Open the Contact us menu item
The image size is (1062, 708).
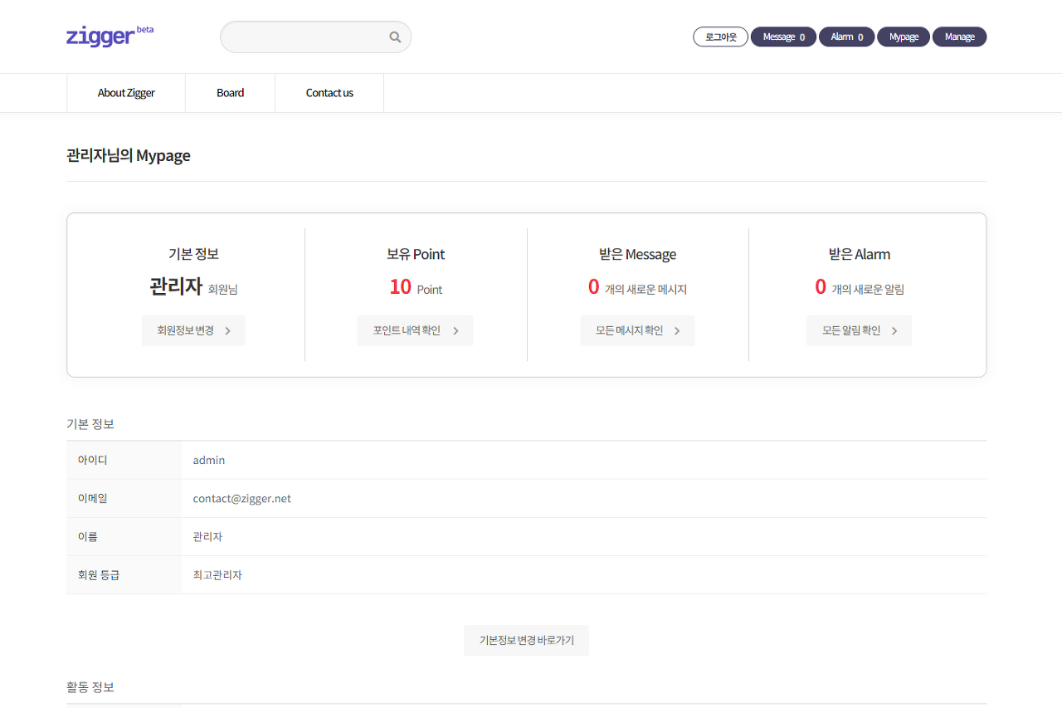pyautogui.click(x=329, y=93)
